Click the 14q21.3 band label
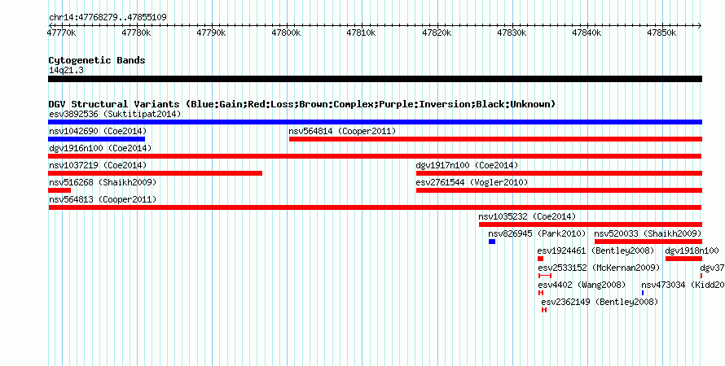 point(66,70)
